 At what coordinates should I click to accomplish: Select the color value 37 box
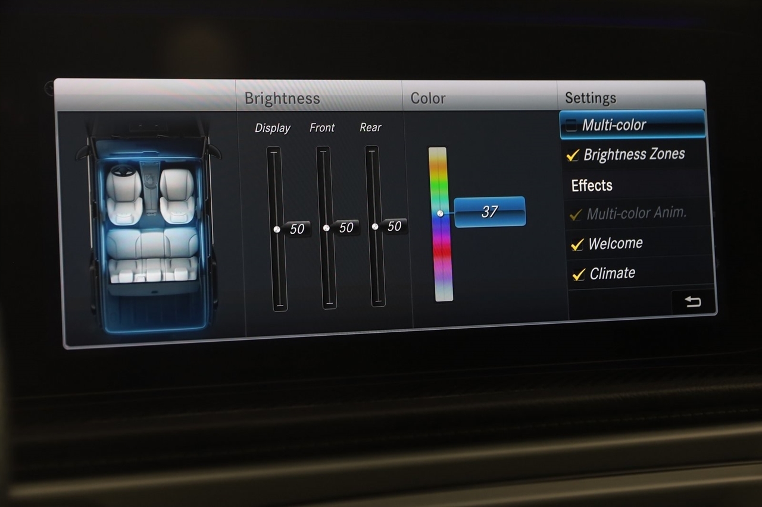pos(489,212)
